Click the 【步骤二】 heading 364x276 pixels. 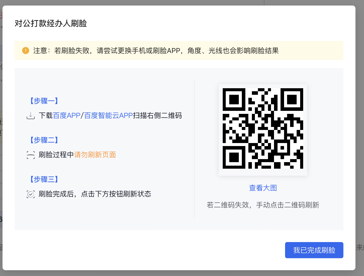coord(44,140)
